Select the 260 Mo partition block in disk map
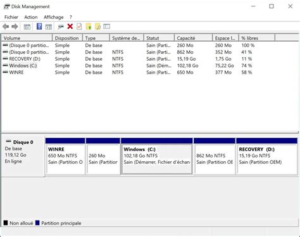 coord(103,156)
